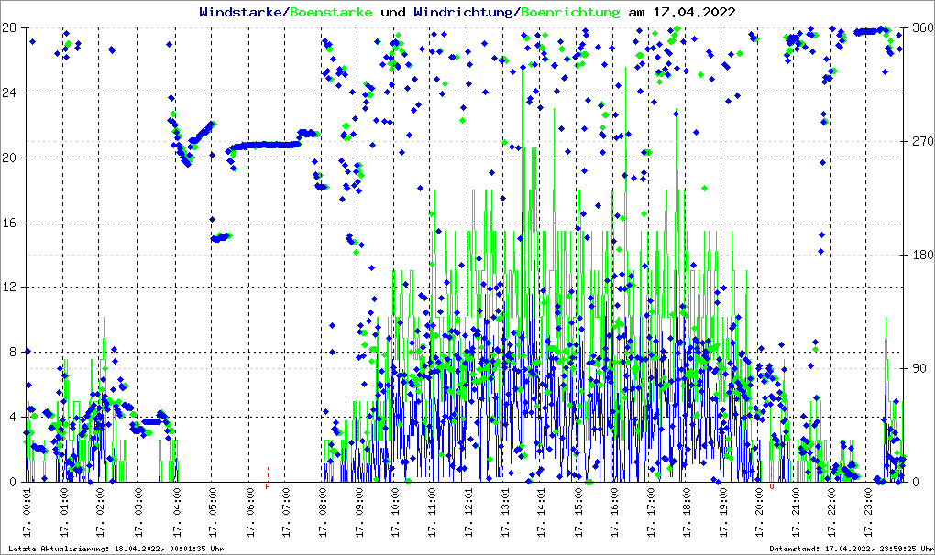The width and height of the screenshot is (935, 555).
Task: Click the '17. 16:00' time label
Action: [614, 512]
